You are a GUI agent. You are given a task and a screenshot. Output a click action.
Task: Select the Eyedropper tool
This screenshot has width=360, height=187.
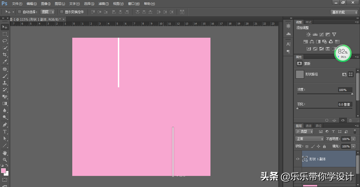(5, 62)
